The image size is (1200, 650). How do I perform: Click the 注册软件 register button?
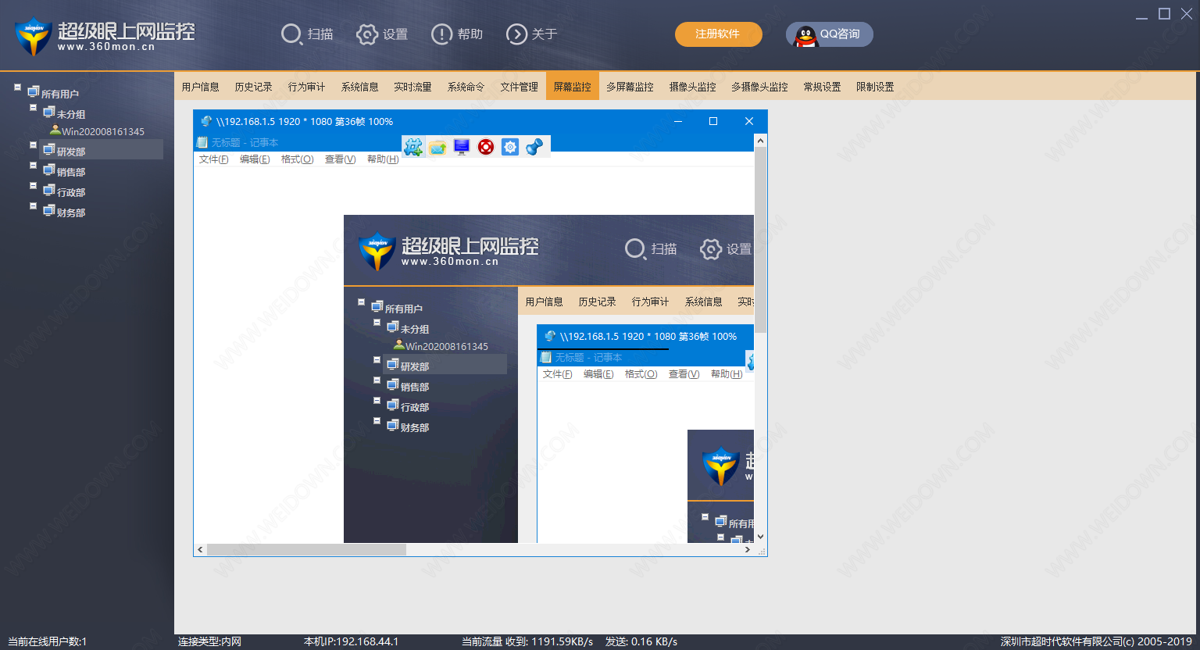pos(718,34)
